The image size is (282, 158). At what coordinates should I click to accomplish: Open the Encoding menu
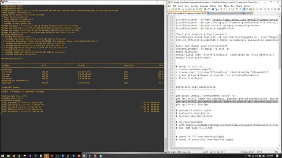194,6
